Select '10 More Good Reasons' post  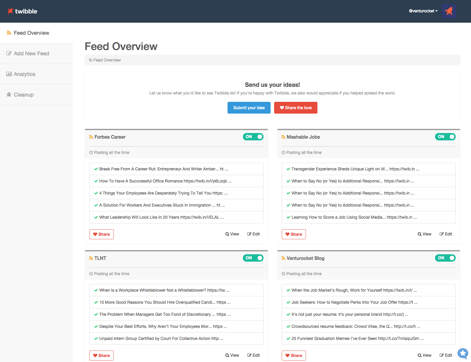(176, 302)
